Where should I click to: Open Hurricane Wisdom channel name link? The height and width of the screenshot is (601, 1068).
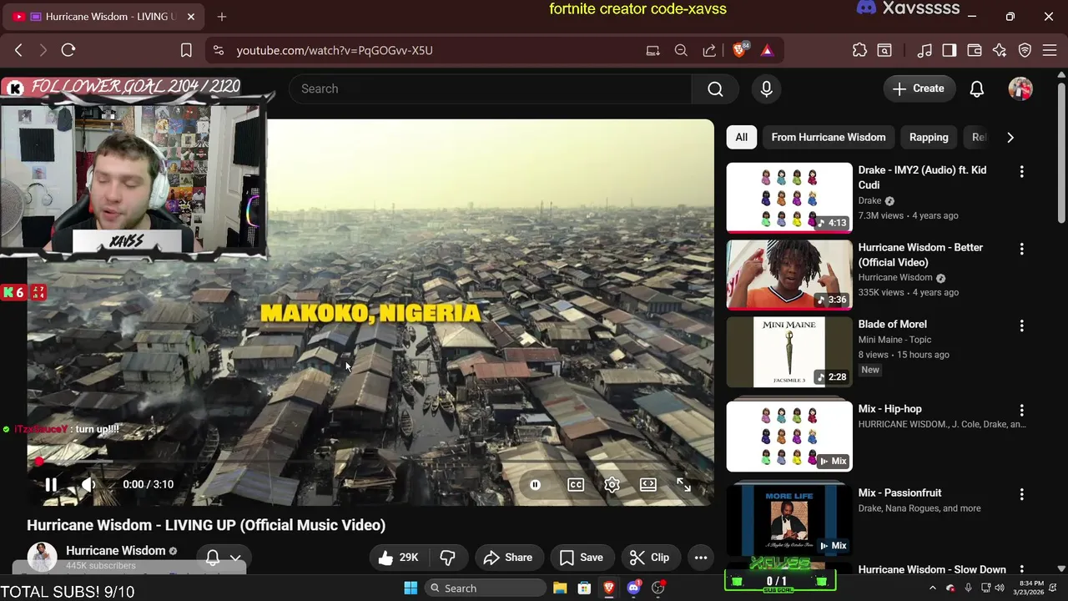pyautogui.click(x=116, y=551)
